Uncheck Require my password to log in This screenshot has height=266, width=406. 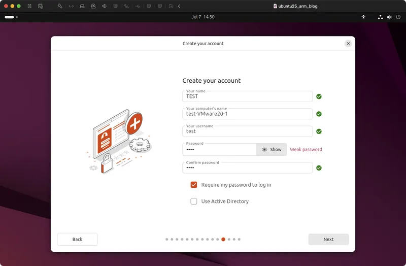click(x=194, y=185)
